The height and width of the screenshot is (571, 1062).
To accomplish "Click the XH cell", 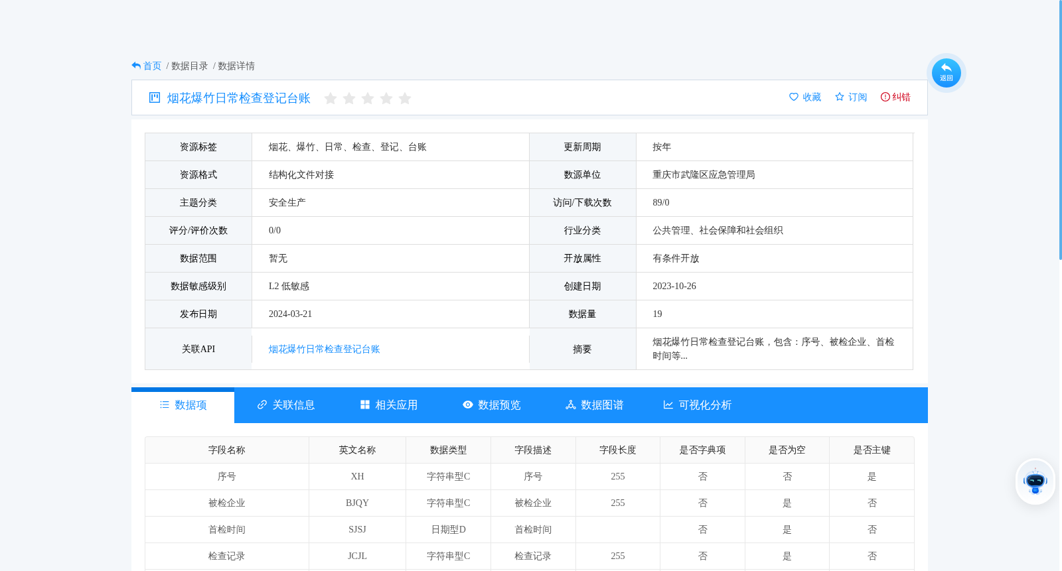I will 357,476.
